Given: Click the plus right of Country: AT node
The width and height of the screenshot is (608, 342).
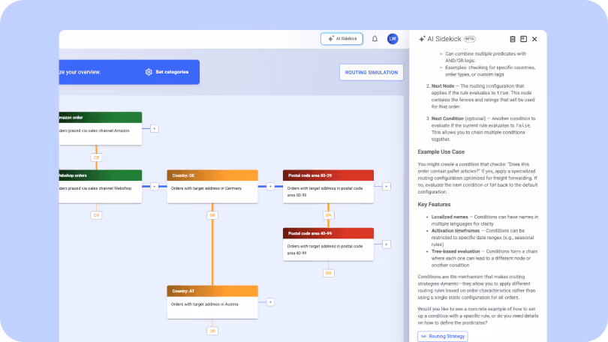Looking at the screenshot, I should (x=270, y=302).
